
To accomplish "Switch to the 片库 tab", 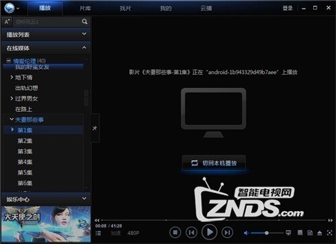I will coord(85,9).
